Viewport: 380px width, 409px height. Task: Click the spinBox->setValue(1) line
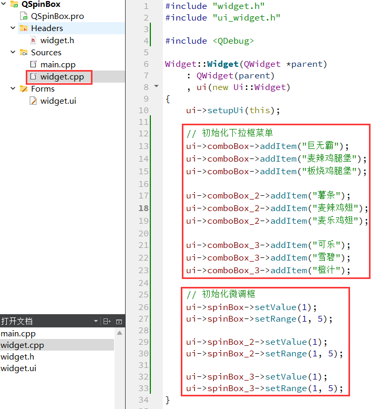[x=251, y=307]
